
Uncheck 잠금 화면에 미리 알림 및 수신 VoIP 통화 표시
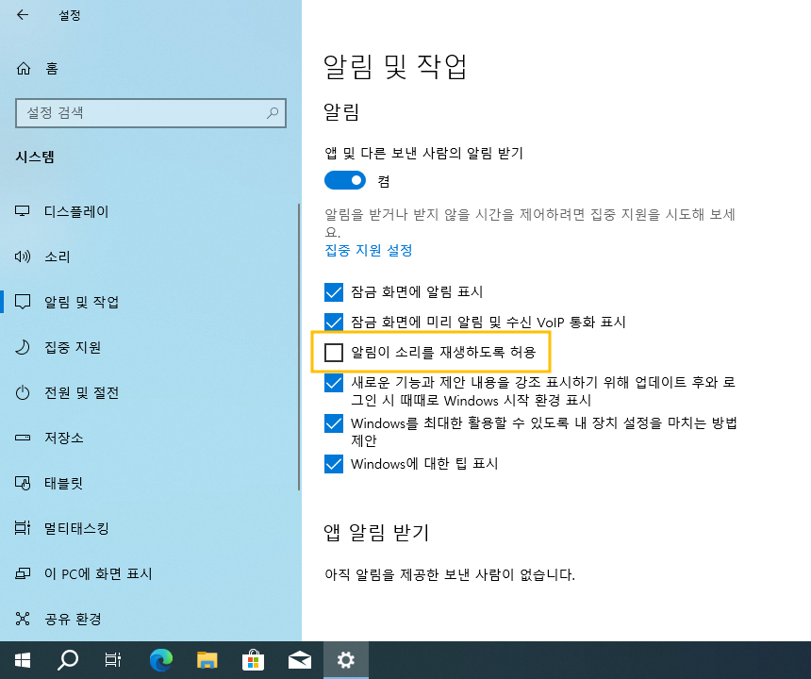[334, 322]
